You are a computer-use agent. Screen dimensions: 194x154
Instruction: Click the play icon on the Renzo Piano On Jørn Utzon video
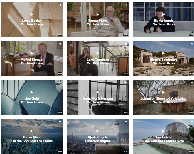tap(98, 14)
